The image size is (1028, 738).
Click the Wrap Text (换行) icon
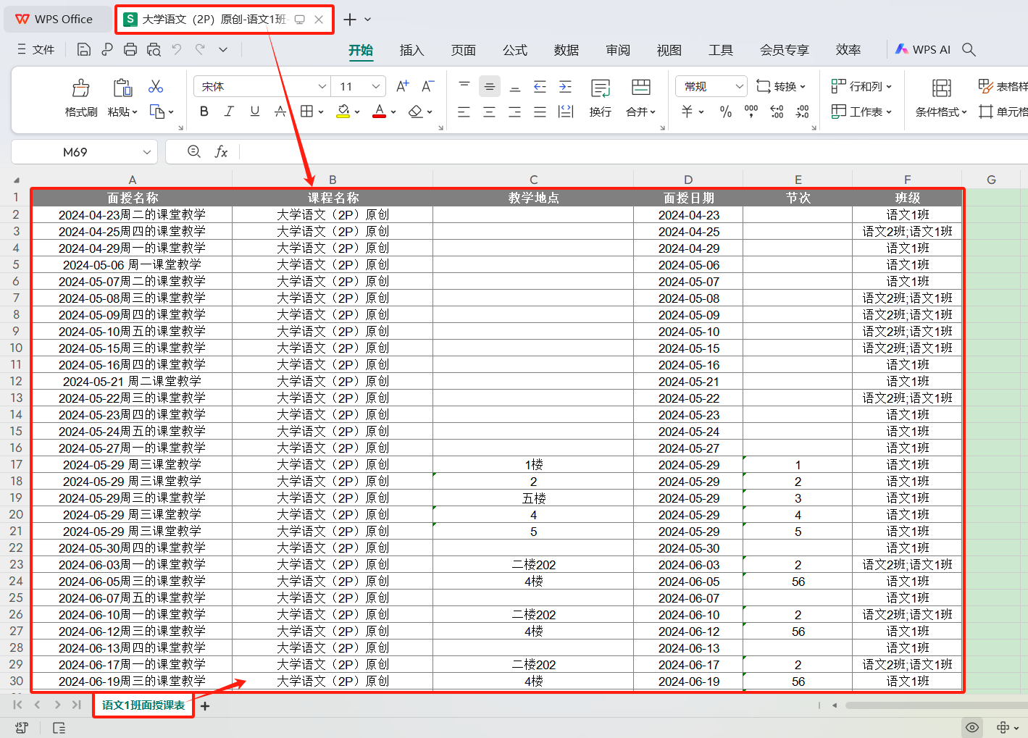[x=600, y=88]
